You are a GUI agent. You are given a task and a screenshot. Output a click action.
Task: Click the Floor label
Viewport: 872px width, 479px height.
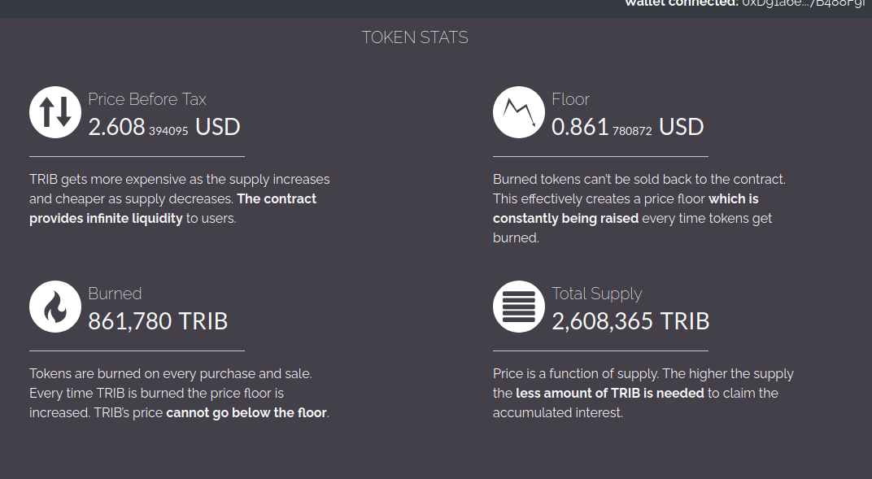pos(570,99)
